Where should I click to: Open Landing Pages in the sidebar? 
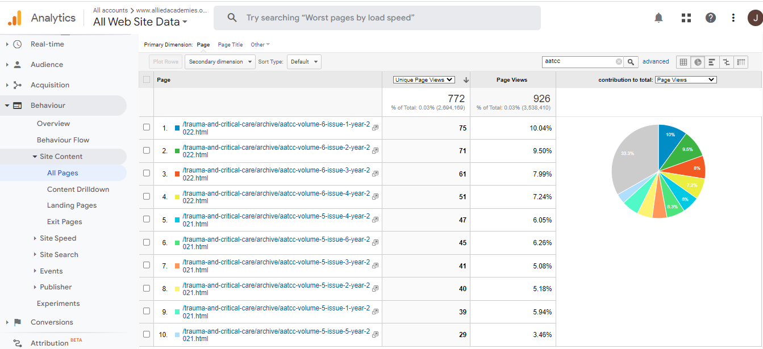tap(72, 205)
